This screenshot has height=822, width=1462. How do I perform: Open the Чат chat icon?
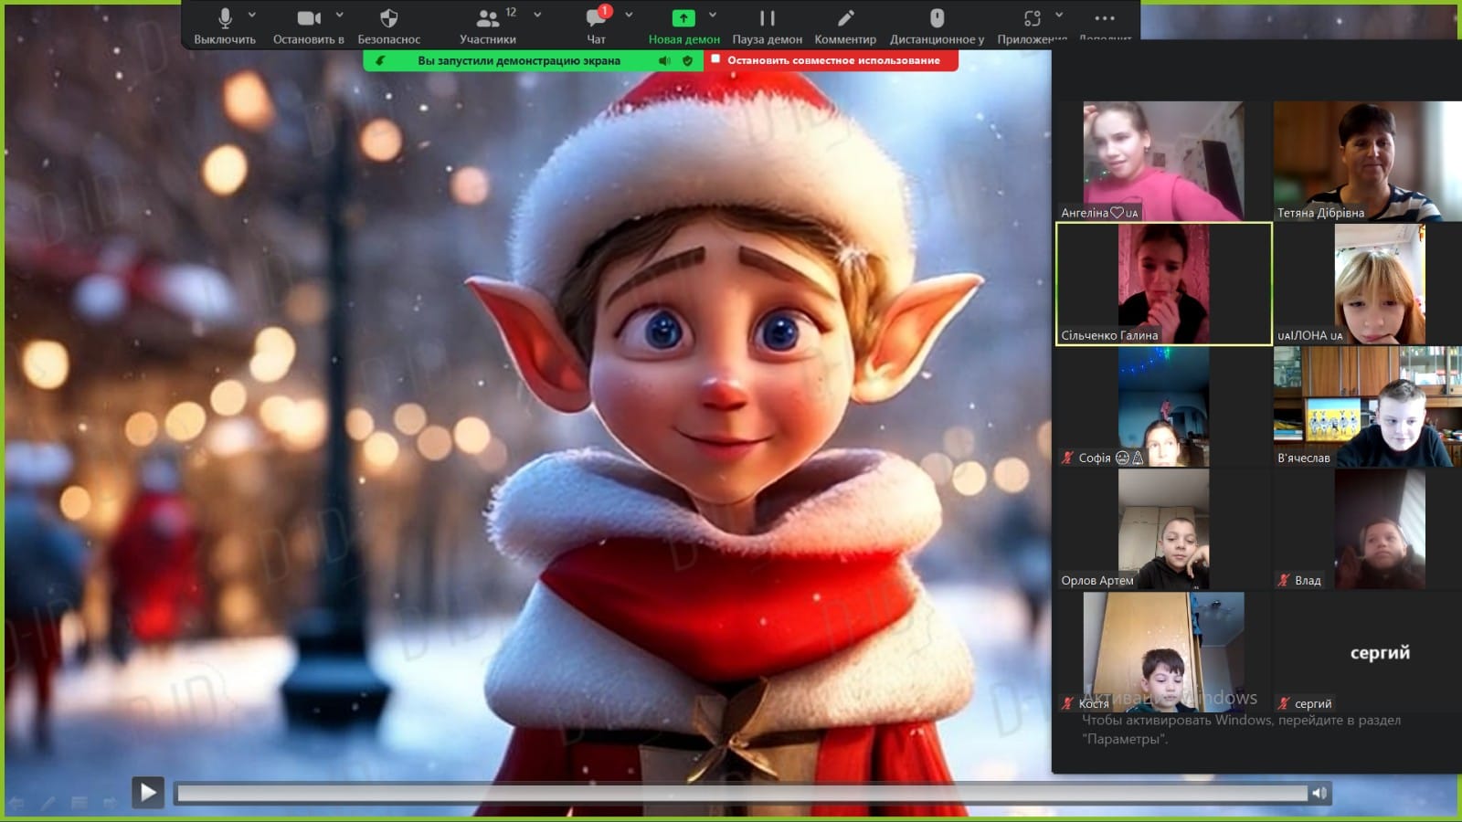[x=597, y=17]
